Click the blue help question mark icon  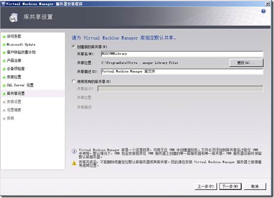(x=263, y=11)
